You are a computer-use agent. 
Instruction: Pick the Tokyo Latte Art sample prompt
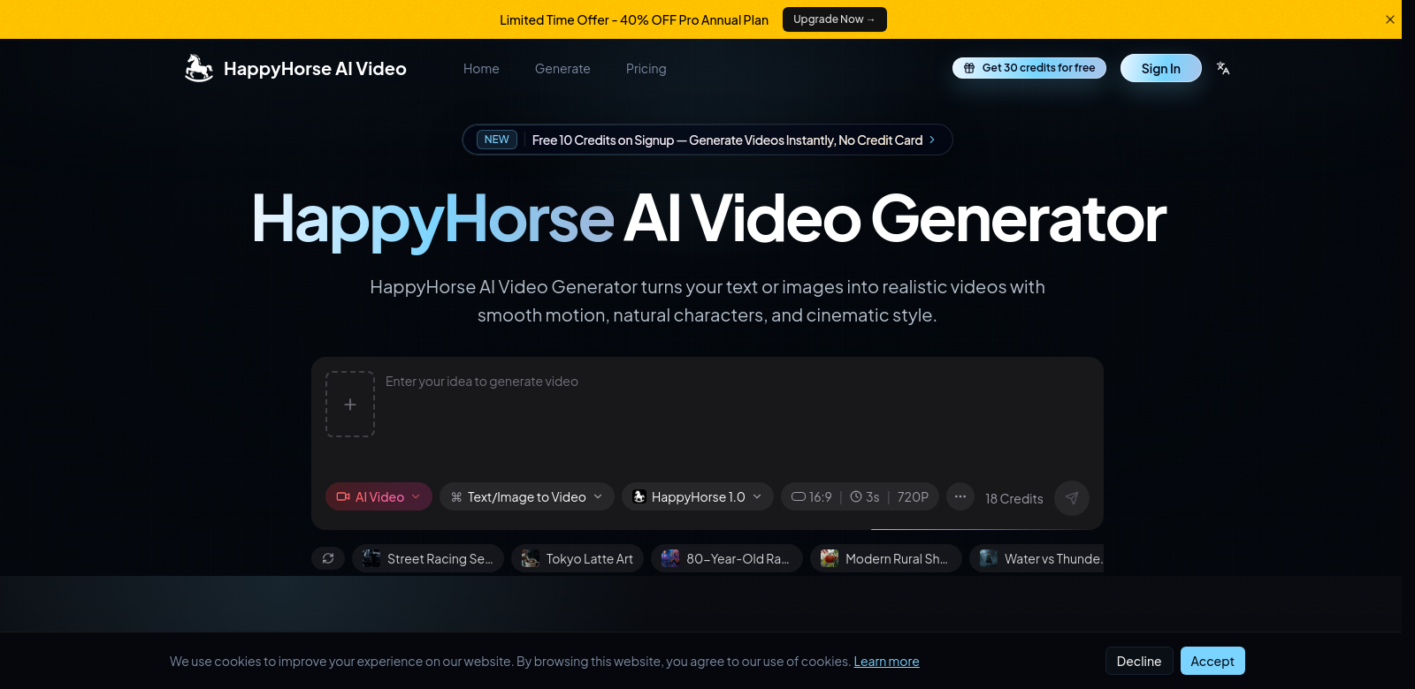tap(577, 558)
